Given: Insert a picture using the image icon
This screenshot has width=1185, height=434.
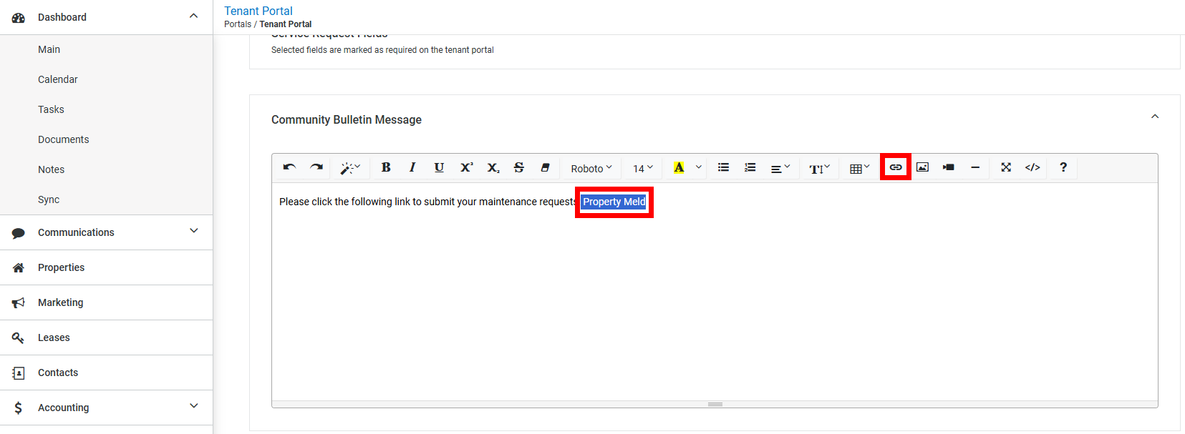Looking at the screenshot, I should pos(922,167).
